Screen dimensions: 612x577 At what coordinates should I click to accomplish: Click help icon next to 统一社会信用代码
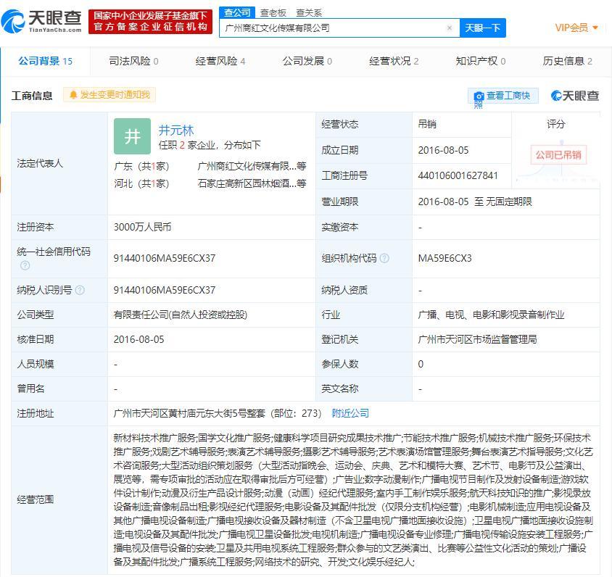click(25, 265)
